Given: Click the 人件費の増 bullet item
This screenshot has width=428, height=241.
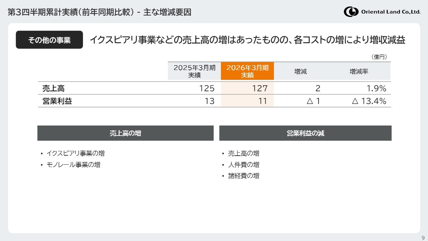Looking at the screenshot, I should tap(244, 165).
